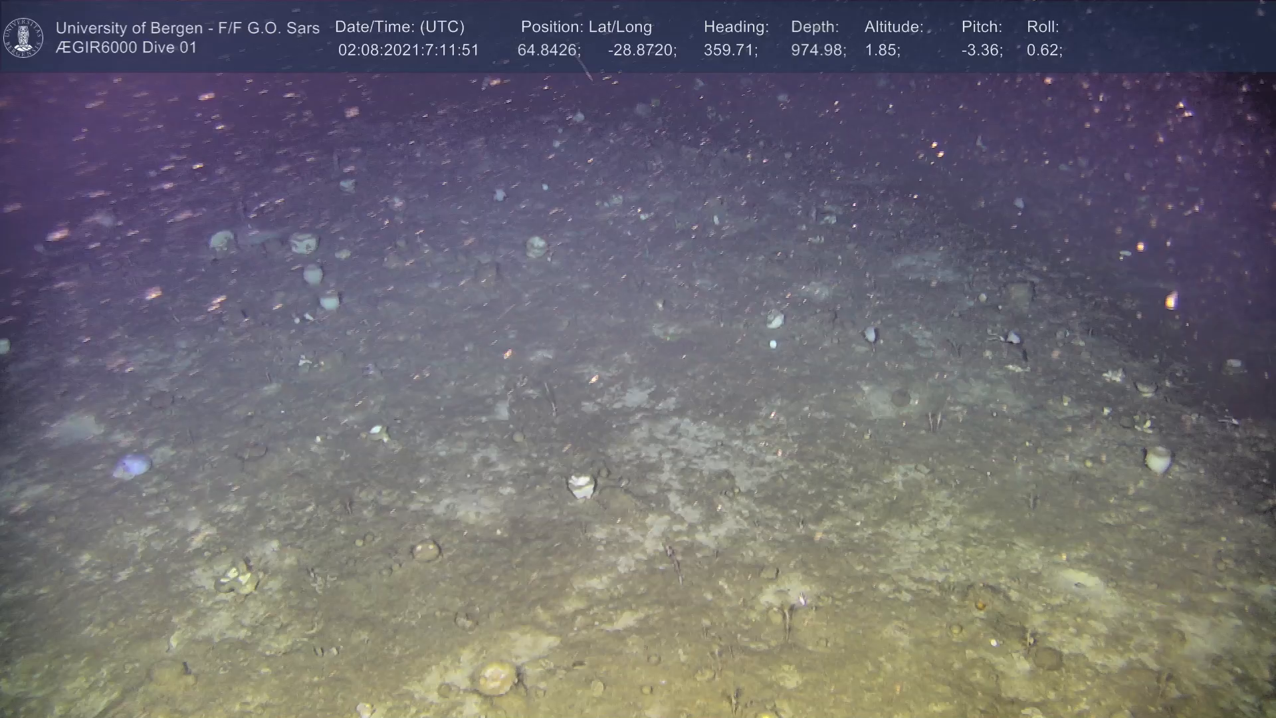The height and width of the screenshot is (718, 1276).
Task: Click the roll value 0.62
Action: [1044, 51]
